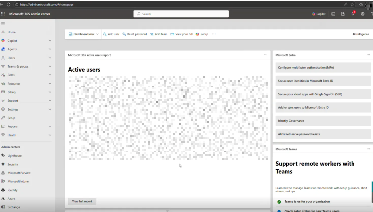Refresh the browser page
373x212 pixels.
(x=8, y=4)
